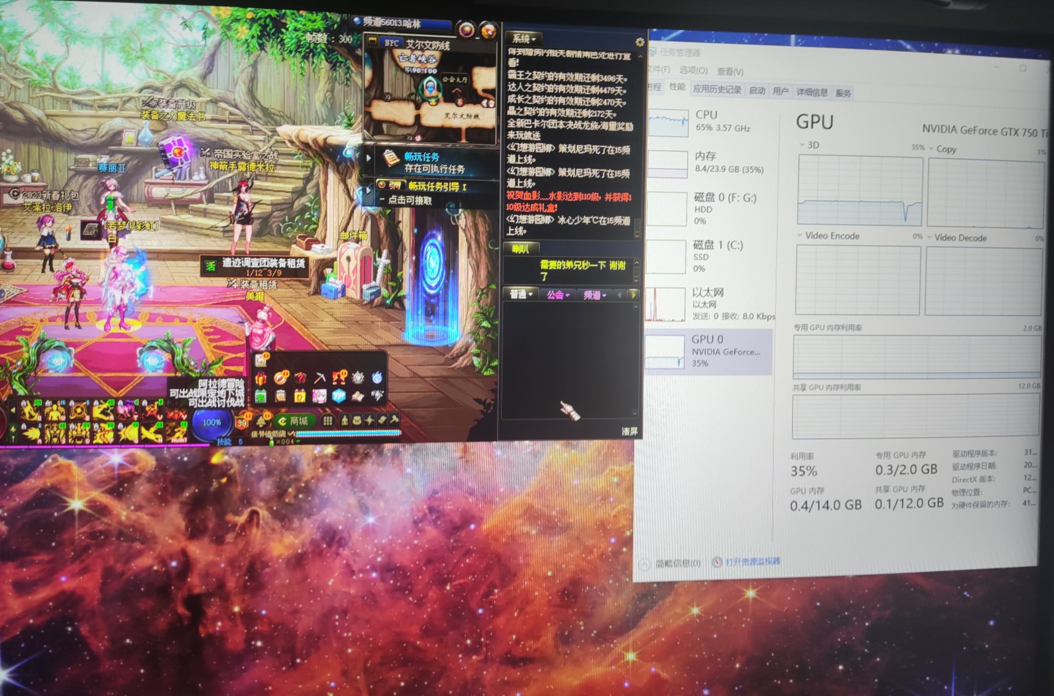The height and width of the screenshot is (696, 1054).
Task: Click the green calendar icon in the popup
Action: click(x=261, y=396)
